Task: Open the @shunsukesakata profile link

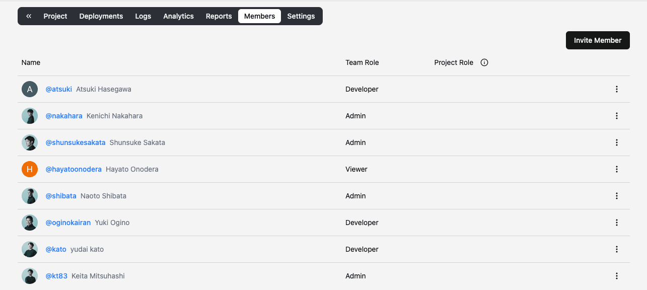Action: pos(76,142)
